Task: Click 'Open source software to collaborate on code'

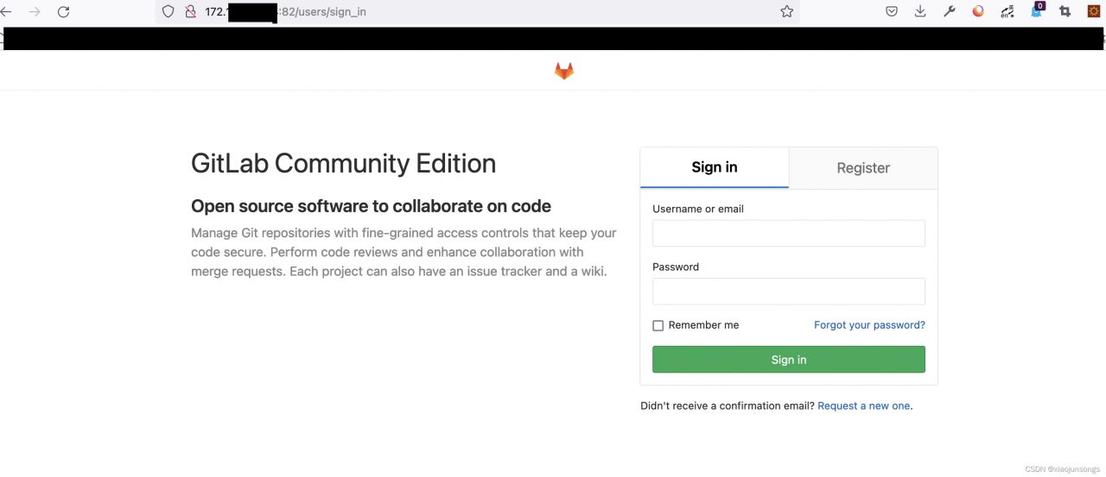Action: pyautogui.click(x=371, y=206)
